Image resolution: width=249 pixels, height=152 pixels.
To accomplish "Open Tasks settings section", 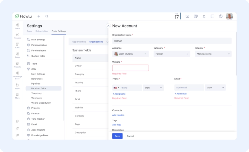I will (34, 64).
